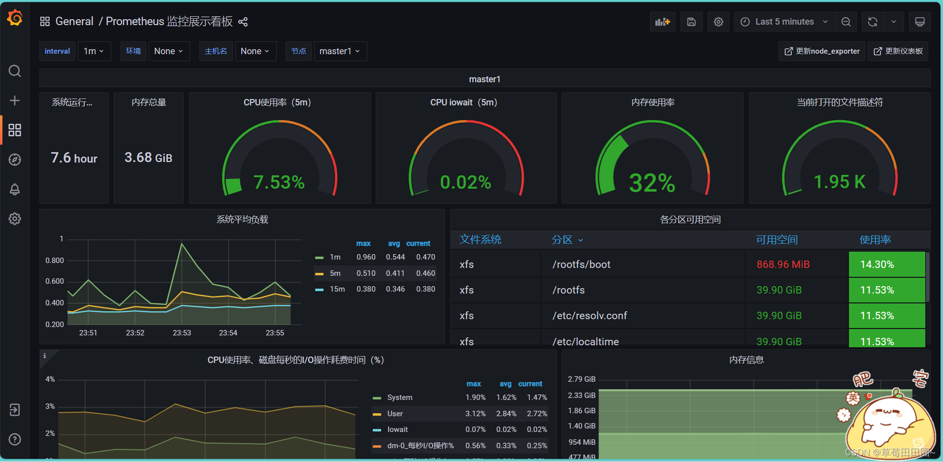Toggle the System series in CPU legend
The image size is (943, 462).
[x=400, y=397]
